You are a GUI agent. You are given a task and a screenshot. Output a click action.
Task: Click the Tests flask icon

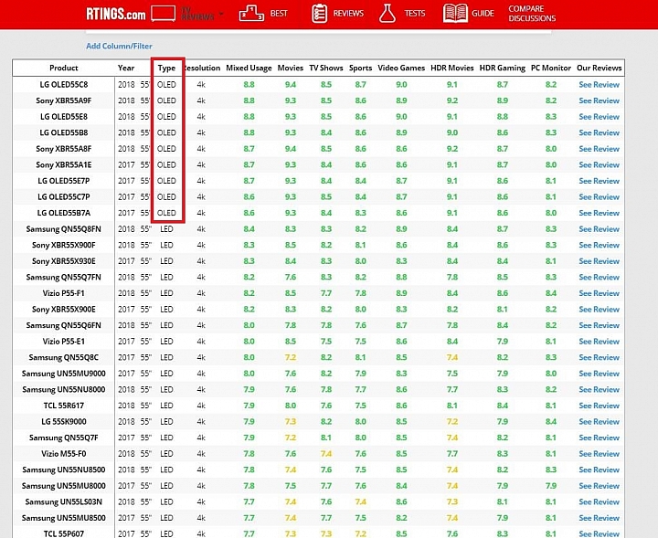[387, 14]
